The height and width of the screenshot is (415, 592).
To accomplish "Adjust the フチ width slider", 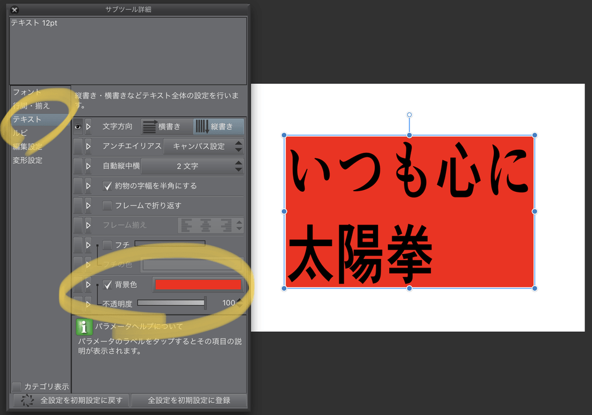I will pyautogui.click(x=170, y=244).
